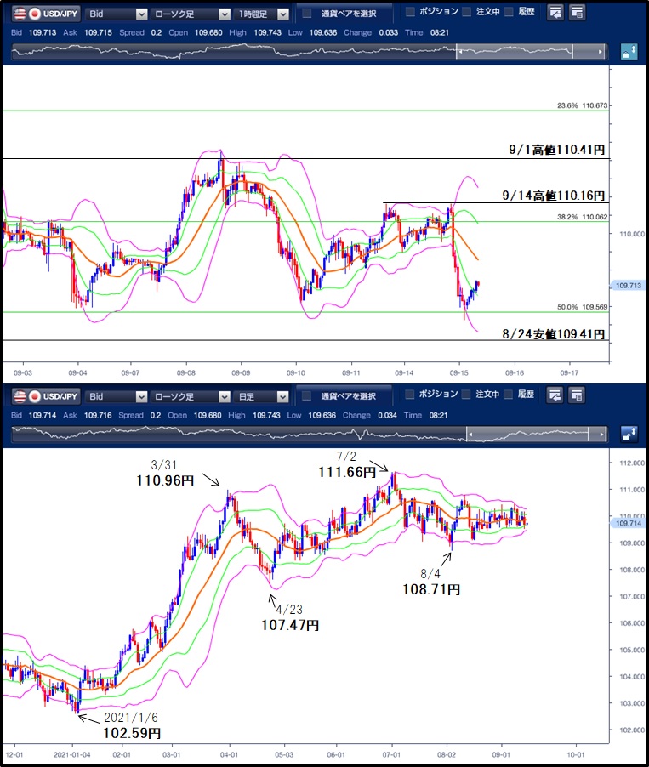Viewport: 649px width, 767px height.
Task: Enable 通貨ペアを選択 checkbox on the 日足 chart
Action: point(307,395)
